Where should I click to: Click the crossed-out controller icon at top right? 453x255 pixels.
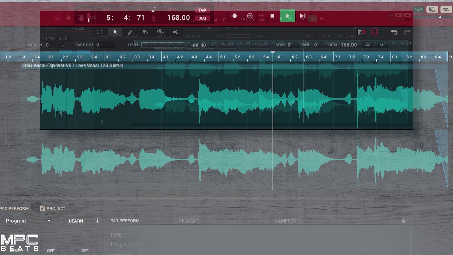coord(432,10)
